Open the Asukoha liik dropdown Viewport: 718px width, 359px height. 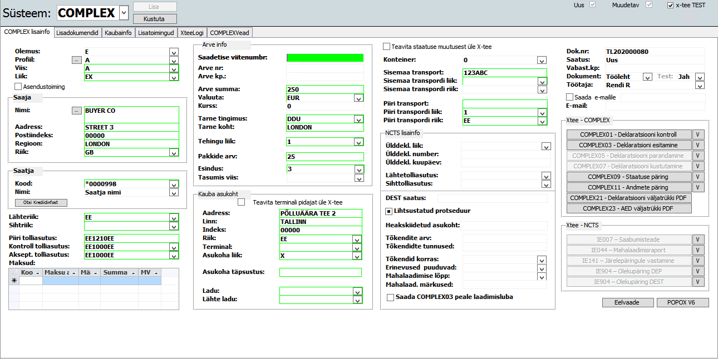click(x=357, y=256)
